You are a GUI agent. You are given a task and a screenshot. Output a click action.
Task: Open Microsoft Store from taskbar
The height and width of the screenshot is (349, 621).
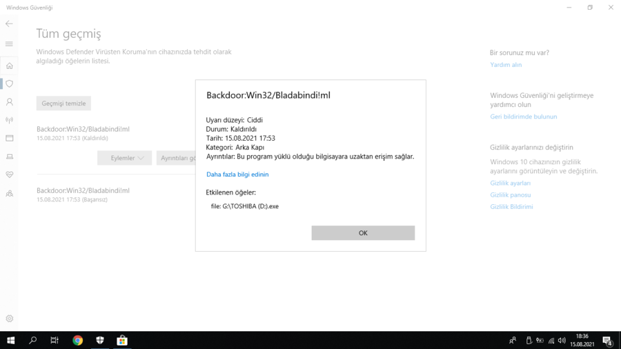[x=122, y=340]
